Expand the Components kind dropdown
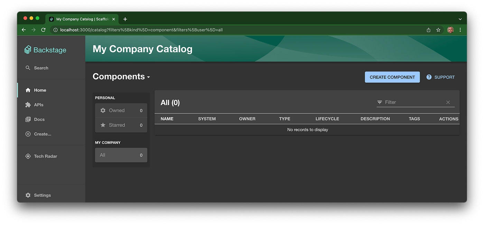The height and width of the screenshot is (225, 484). [121, 77]
